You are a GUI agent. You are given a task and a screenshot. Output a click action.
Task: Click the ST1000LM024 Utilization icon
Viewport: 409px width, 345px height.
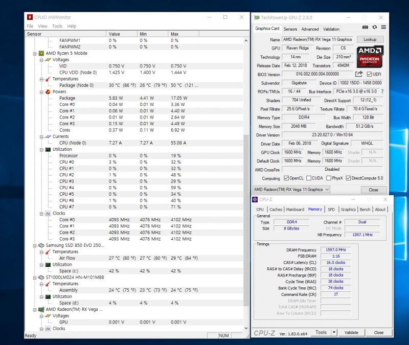coord(48,297)
